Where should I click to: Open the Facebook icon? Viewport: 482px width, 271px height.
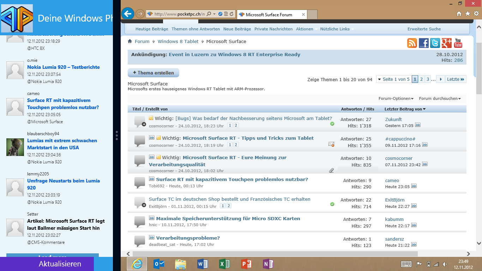click(x=423, y=43)
